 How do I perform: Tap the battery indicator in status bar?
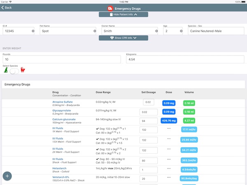point(243,2)
